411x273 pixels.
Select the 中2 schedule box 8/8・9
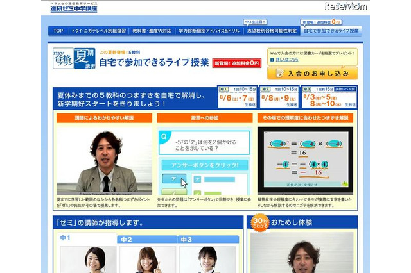click(x=279, y=97)
